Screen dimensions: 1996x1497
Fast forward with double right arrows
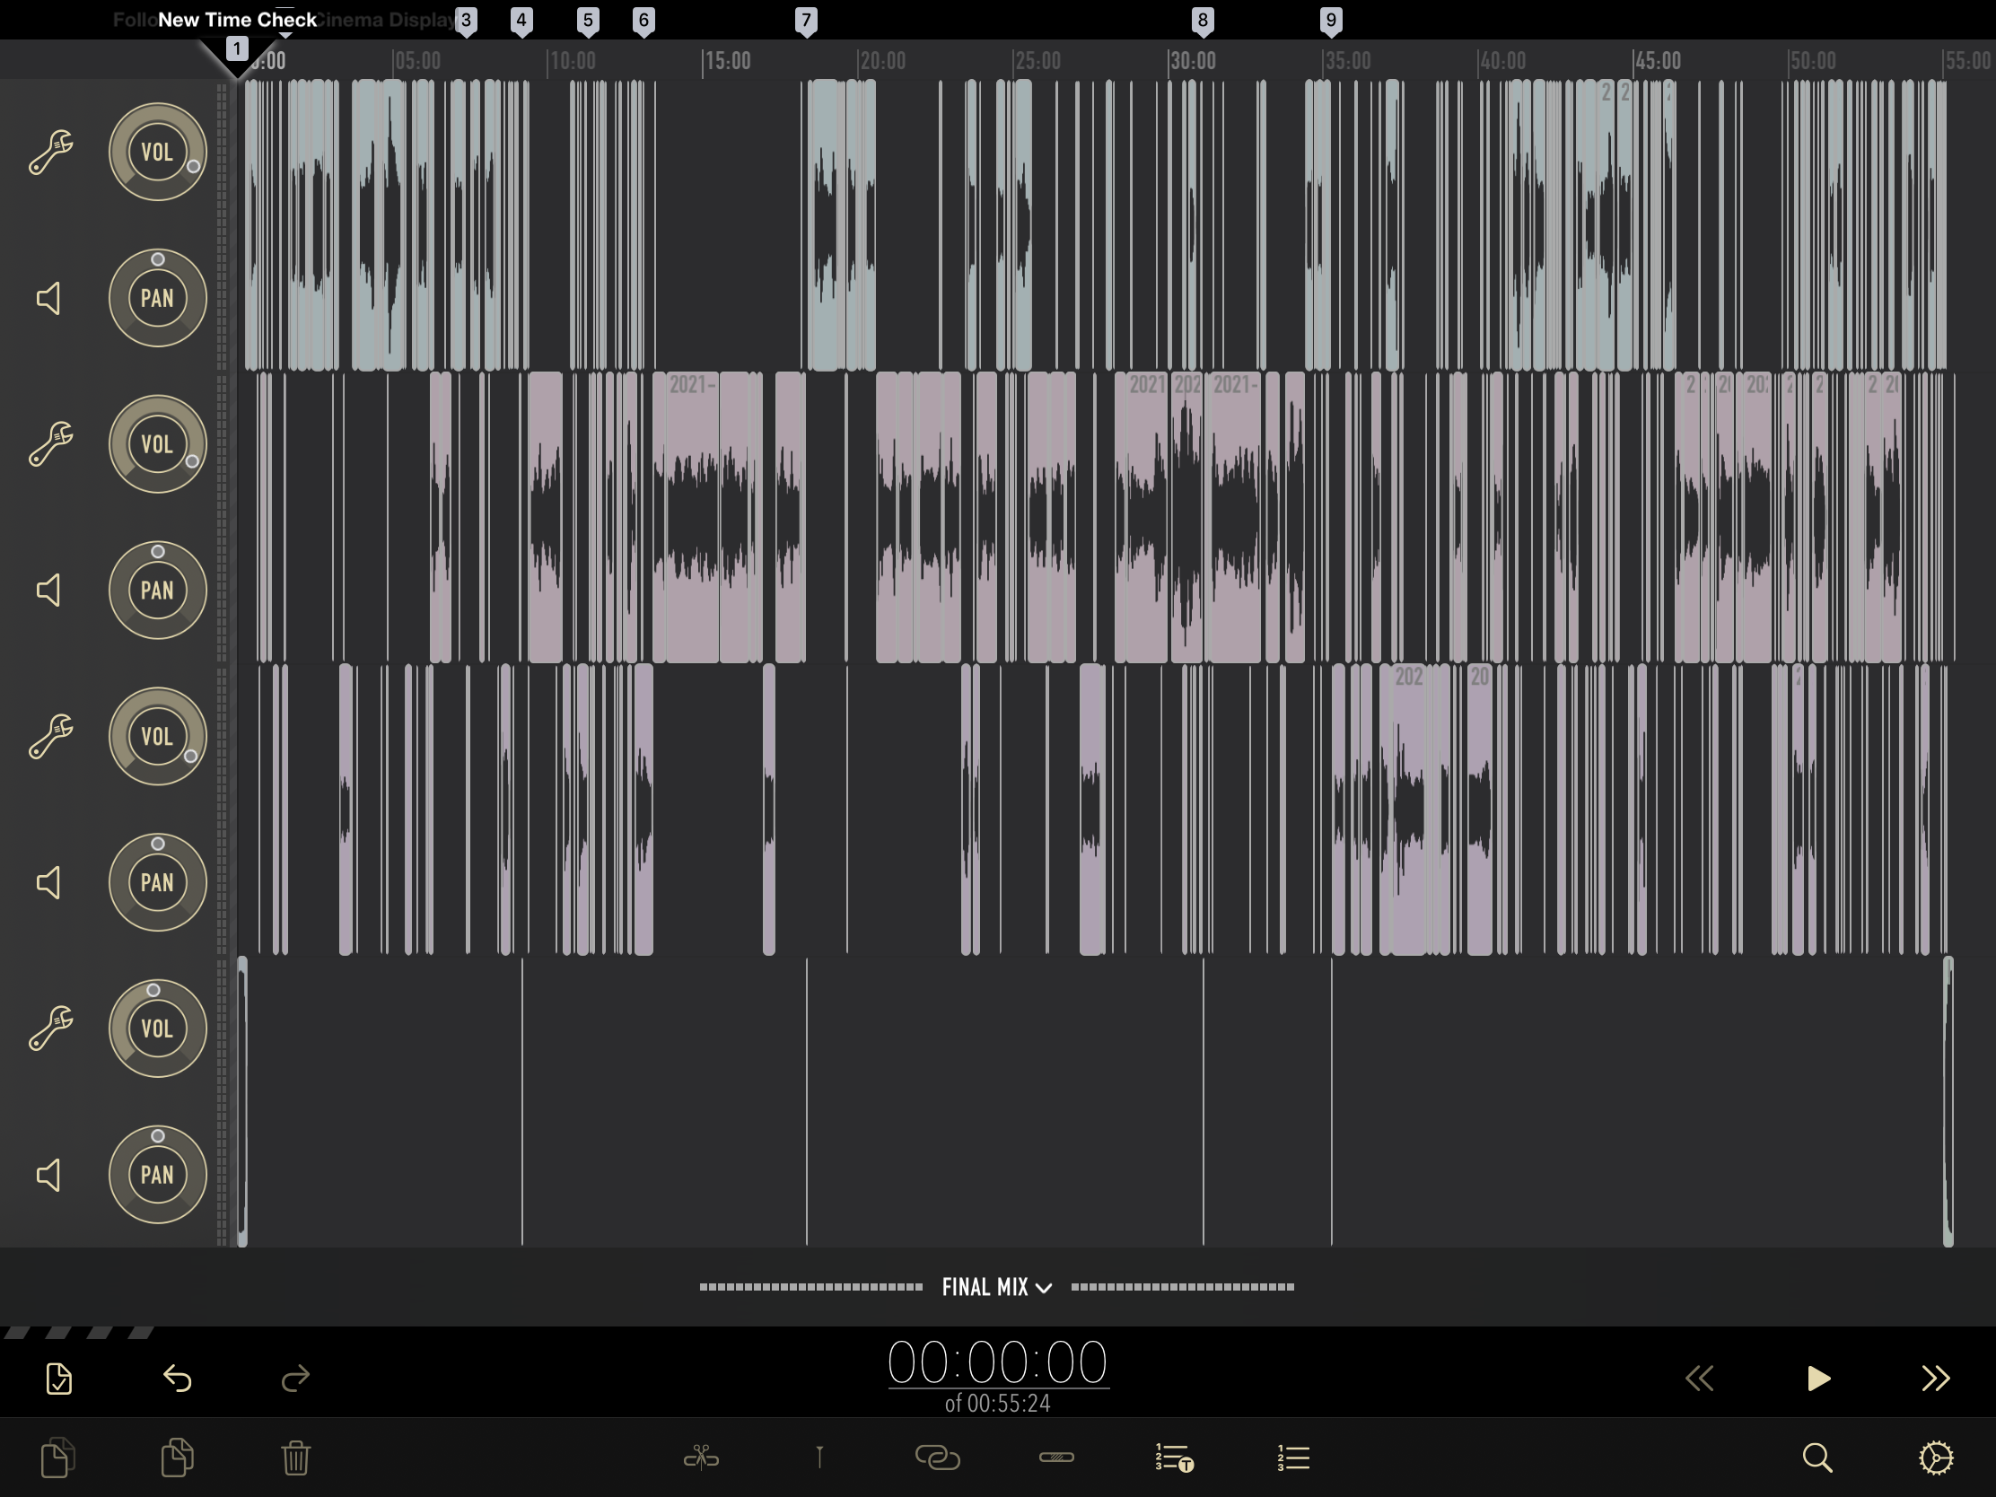pyautogui.click(x=1936, y=1379)
